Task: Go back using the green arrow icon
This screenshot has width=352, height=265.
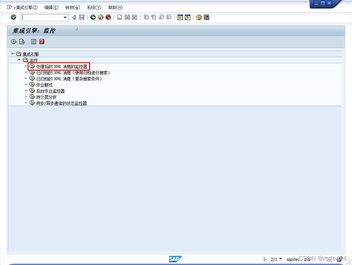Action: 93,17
